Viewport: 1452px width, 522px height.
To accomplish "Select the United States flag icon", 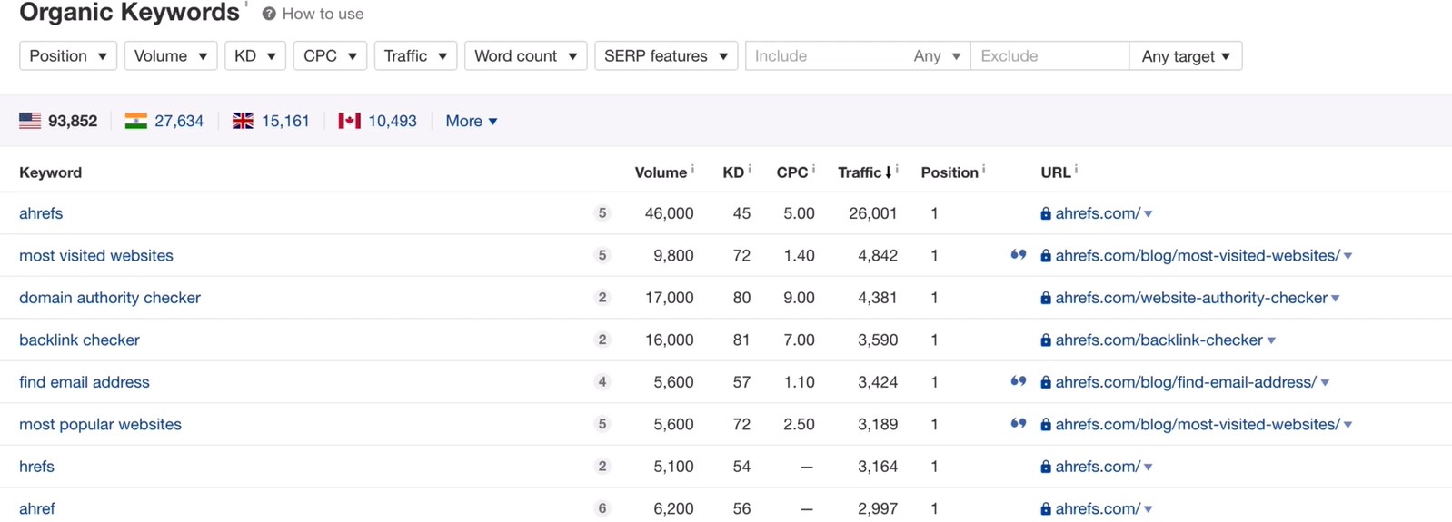I will pyautogui.click(x=30, y=121).
